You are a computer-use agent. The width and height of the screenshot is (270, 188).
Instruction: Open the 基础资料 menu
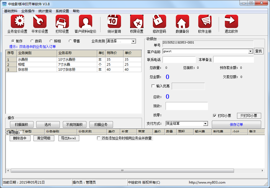pyautogui.click(x=11, y=11)
